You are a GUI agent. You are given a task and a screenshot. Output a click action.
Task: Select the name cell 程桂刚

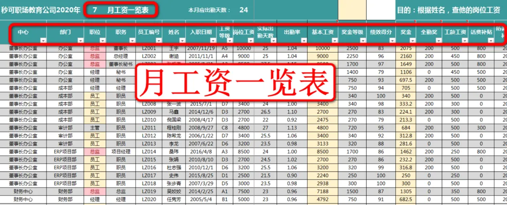(x=174, y=128)
